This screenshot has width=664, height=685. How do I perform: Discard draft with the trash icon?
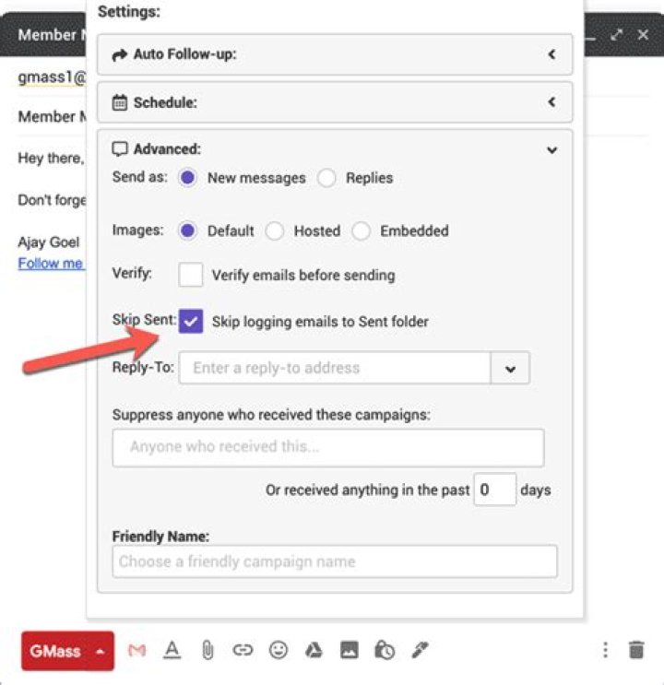click(635, 650)
